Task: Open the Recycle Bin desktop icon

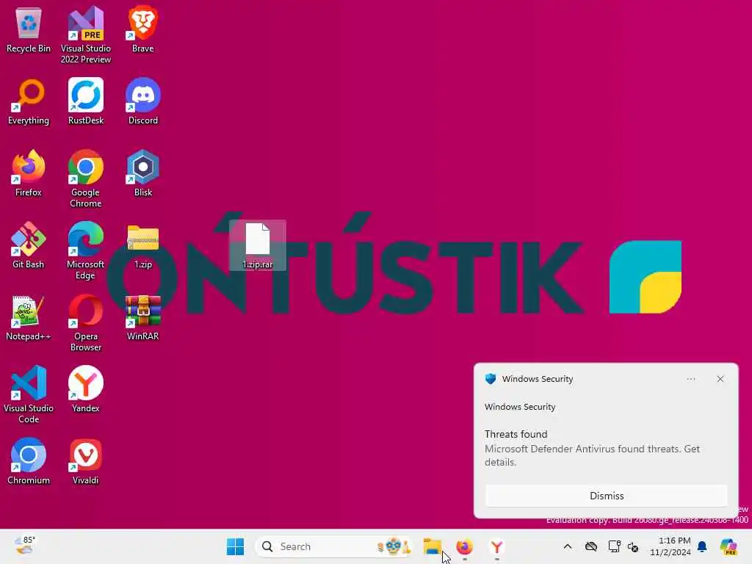Action: 29,29
